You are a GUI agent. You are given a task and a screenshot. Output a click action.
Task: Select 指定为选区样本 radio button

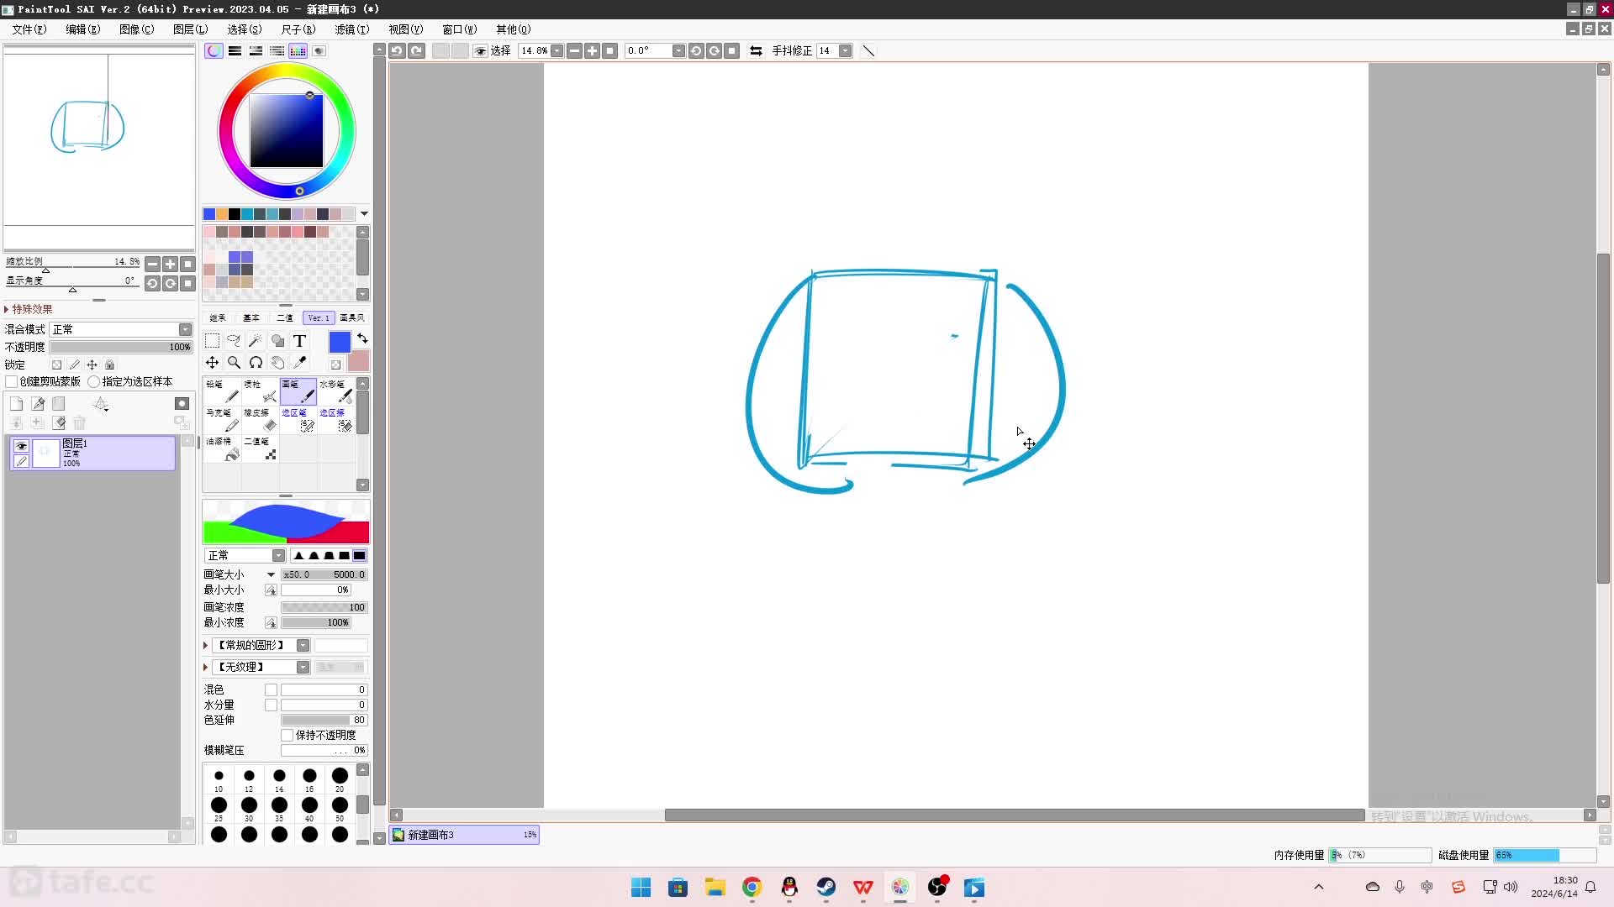pyautogui.click(x=94, y=381)
